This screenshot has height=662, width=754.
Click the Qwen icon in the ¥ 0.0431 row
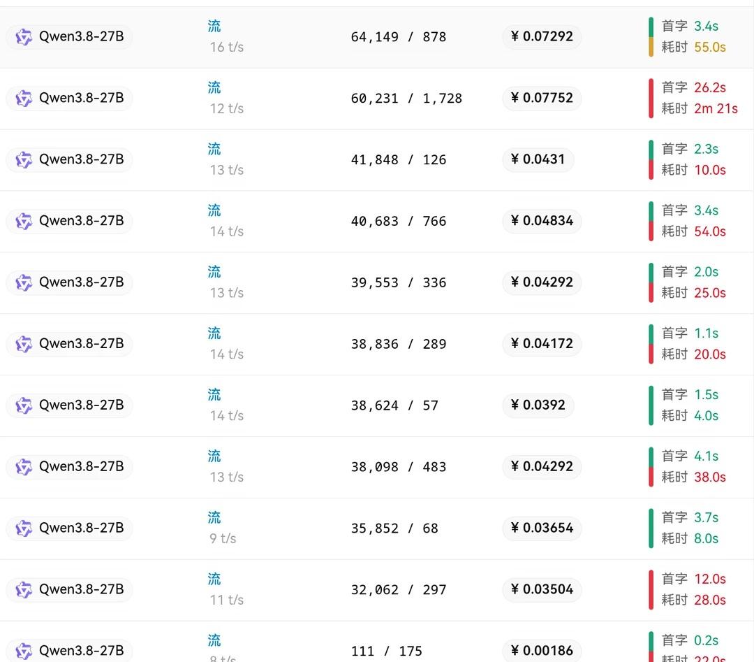point(24,159)
